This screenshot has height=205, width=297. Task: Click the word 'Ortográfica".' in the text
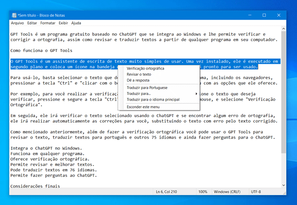[x=27, y=105]
